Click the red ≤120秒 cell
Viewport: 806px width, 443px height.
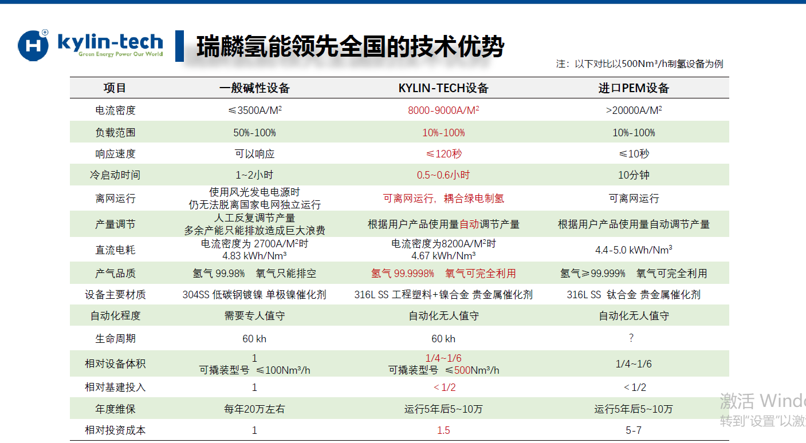pos(443,154)
